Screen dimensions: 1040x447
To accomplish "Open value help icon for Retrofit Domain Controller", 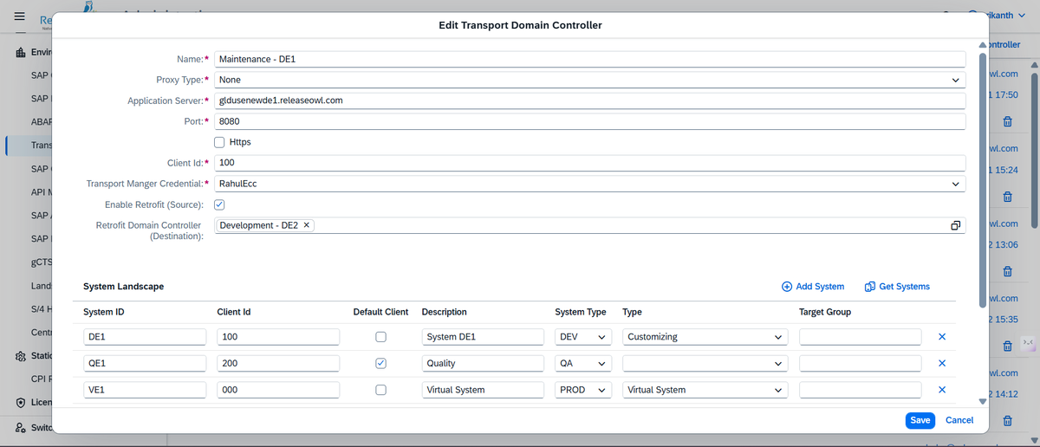I will [x=955, y=225].
